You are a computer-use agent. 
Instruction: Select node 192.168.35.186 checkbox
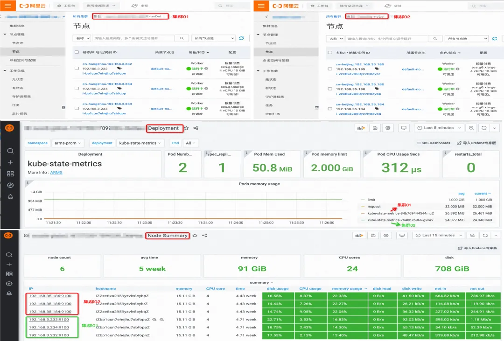tap(330, 89)
